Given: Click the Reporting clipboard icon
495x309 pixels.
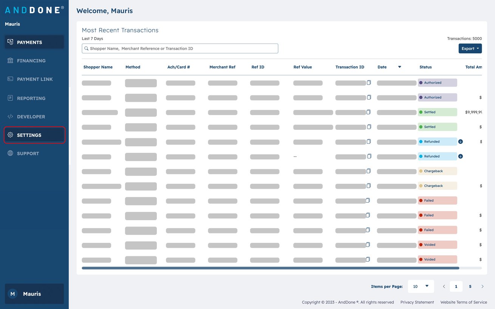Looking at the screenshot, I should pos(10,98).
